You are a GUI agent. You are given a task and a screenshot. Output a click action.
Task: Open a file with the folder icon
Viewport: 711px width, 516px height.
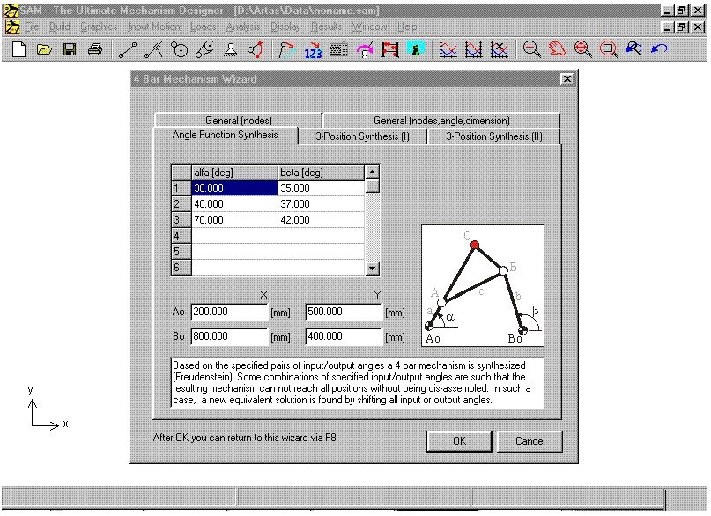click(x=44, y=49)
